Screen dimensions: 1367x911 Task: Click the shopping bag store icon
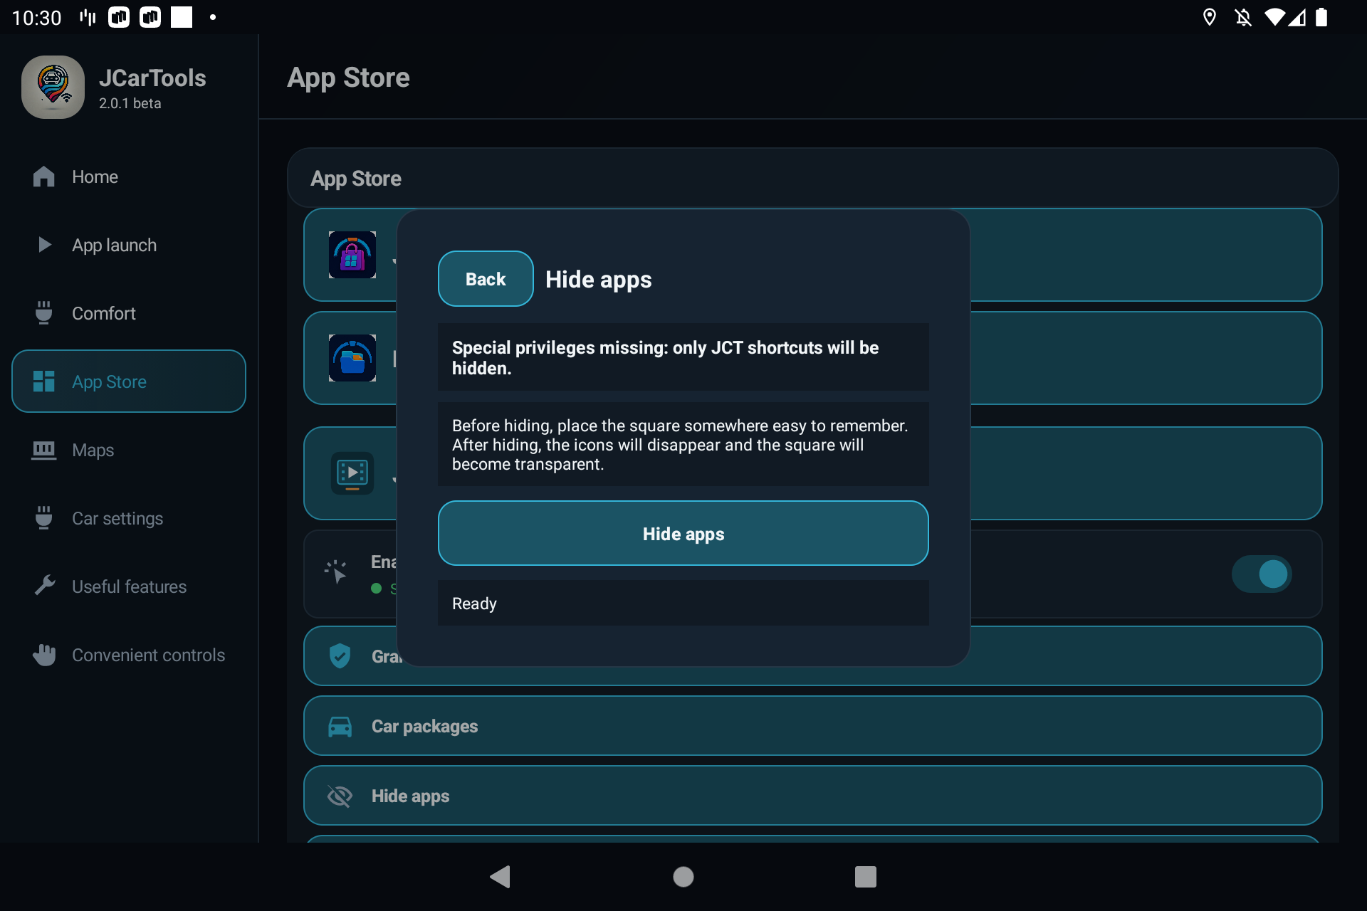click(352, 255)
